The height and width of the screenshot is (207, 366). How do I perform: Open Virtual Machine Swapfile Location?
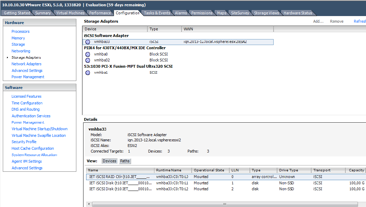38,135
